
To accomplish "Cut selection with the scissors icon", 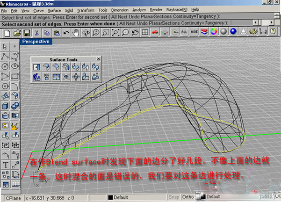I will pos(37,33).
